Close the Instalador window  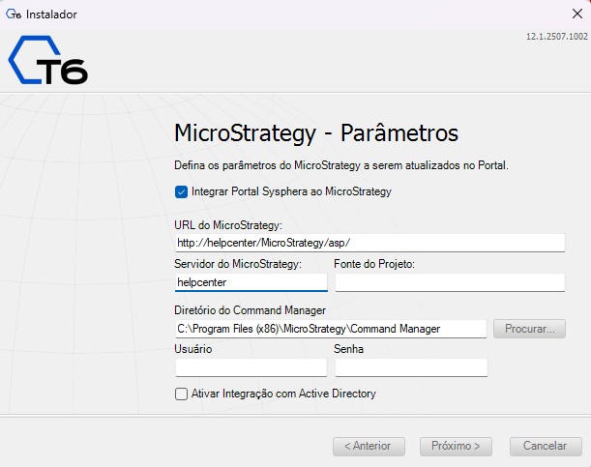tap(577, 14)
